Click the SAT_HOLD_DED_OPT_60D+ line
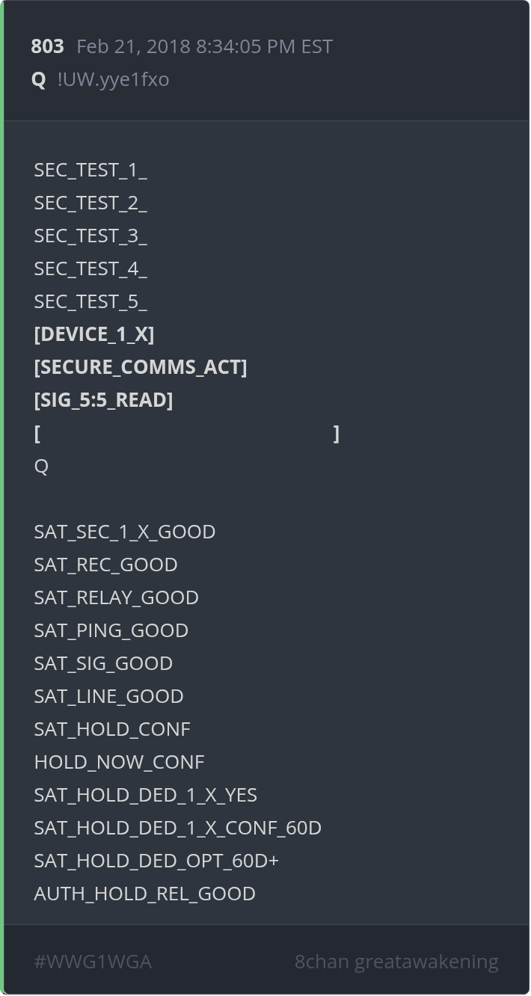531x996 pixels. (x=156, y=861)
